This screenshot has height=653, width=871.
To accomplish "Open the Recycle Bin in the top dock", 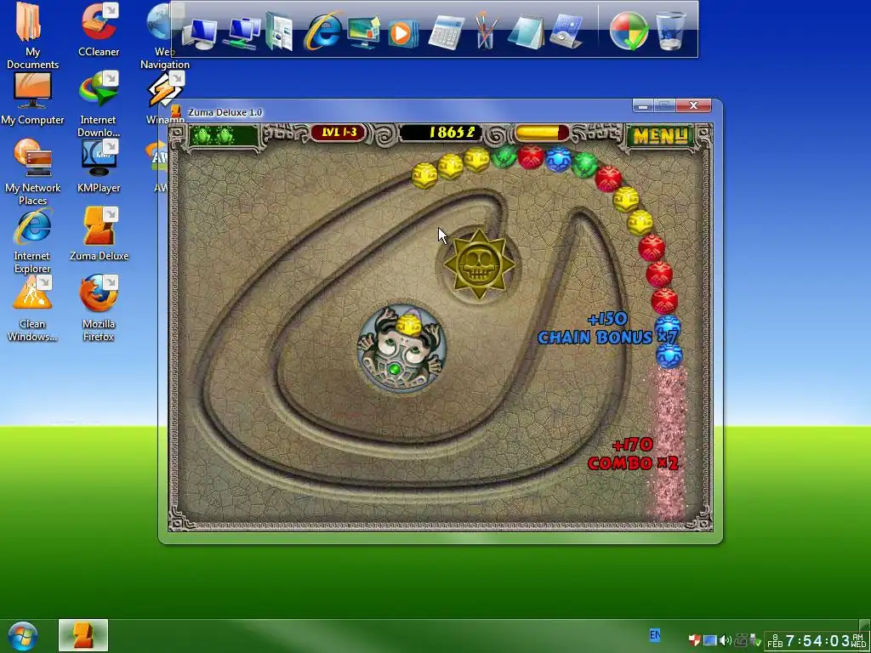I will tap(670, 31).
